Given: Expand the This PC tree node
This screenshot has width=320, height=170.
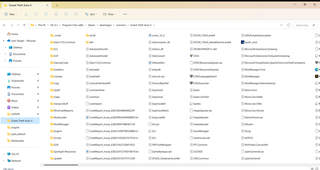Looking at the screenshot, I should click(4, 154).
